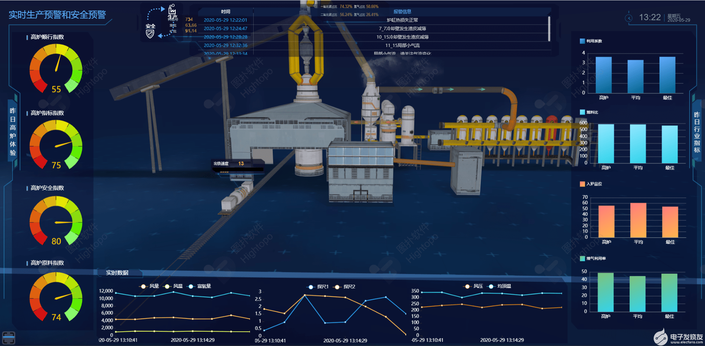
Task: Click the 高炉 bar in 煤气利用率 chart
Action: [x=606, y=292]
